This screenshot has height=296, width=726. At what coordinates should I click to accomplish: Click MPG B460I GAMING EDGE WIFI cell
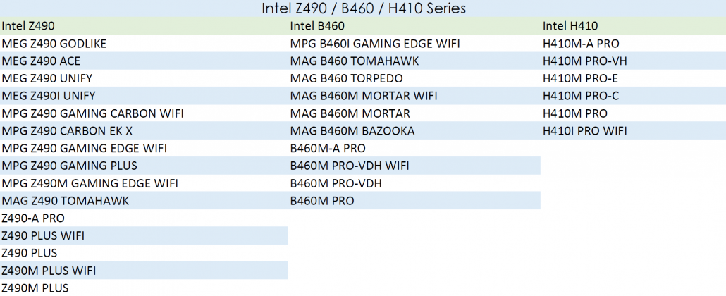375,44
